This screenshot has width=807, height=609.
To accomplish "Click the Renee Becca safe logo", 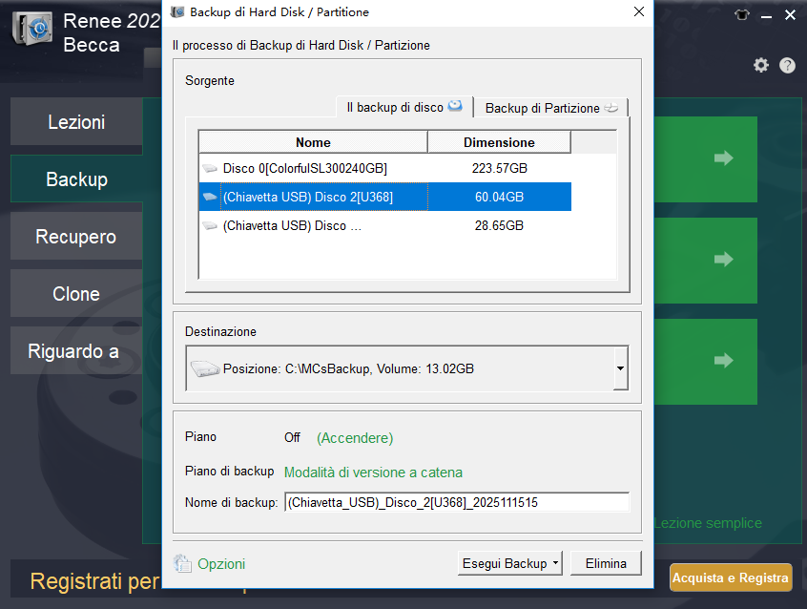I will click(x=32, y=31).
